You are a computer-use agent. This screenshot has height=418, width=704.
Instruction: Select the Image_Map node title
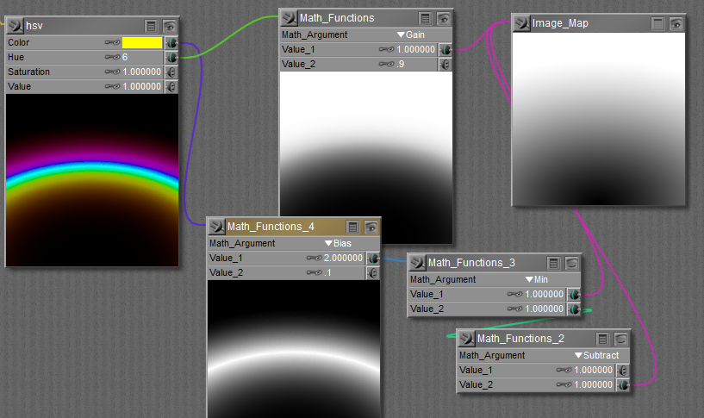coord(560,23)
